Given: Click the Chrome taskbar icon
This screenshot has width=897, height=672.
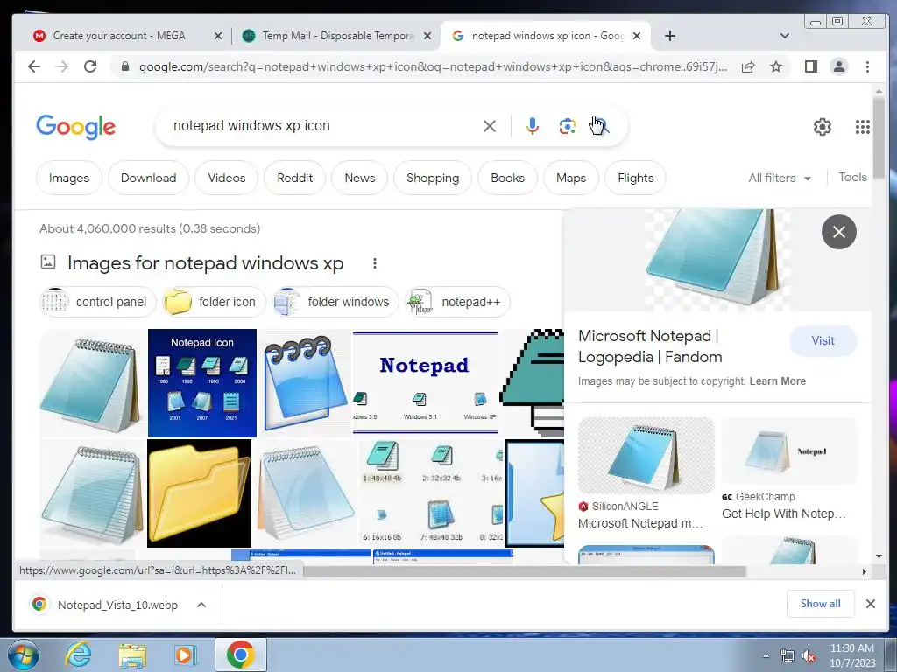Looking at the screenshot, I should [x=240, y=654].
